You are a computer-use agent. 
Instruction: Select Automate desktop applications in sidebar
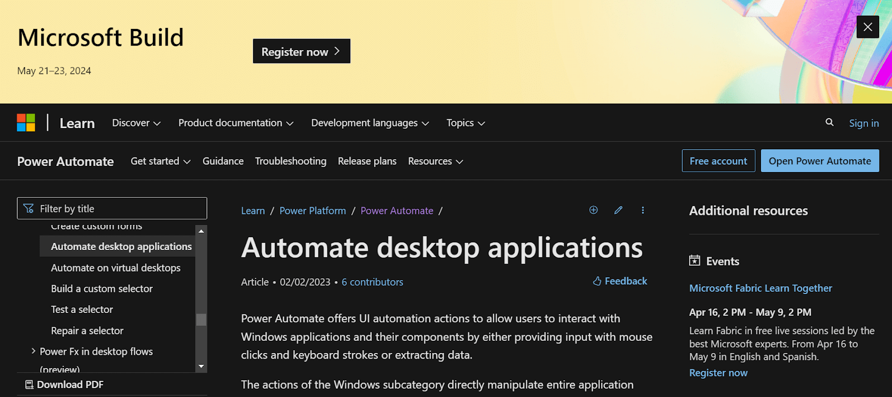point(117,246)
